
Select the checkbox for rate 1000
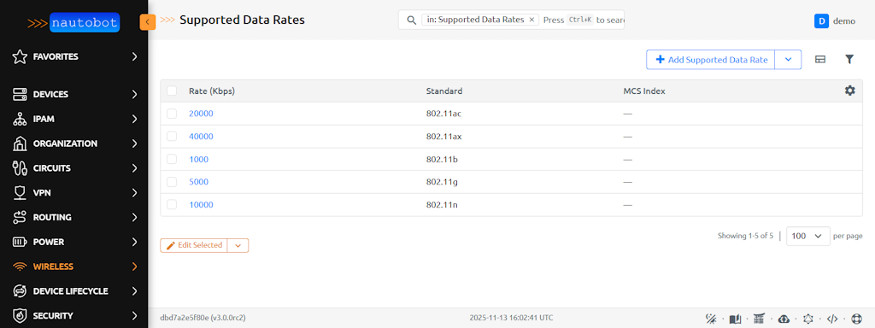(172, 159)
